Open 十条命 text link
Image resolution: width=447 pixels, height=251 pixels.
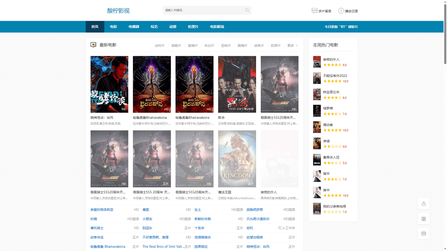click(x=199, y=228)
